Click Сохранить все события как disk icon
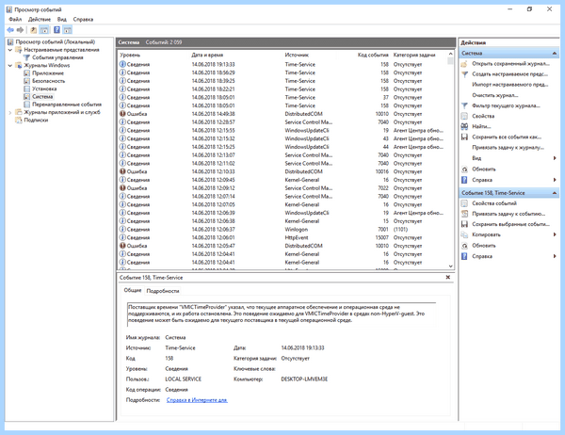565x435 pixels. pos(464,137)
